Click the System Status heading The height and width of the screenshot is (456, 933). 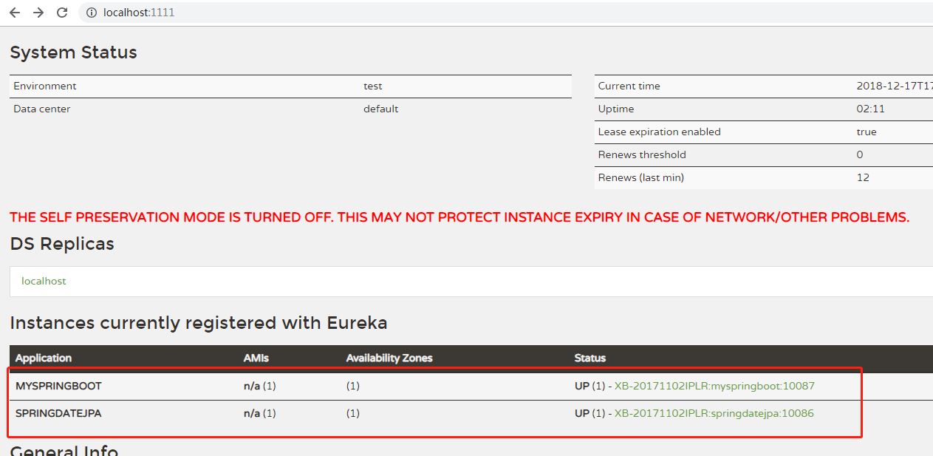73,52
